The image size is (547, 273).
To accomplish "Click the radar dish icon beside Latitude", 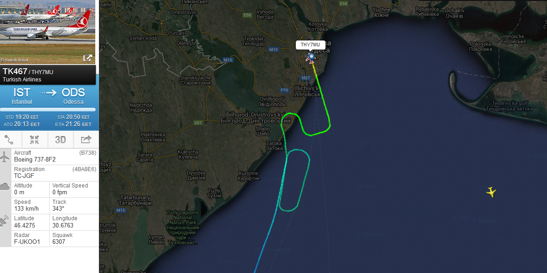I will (x=5, y=221).
